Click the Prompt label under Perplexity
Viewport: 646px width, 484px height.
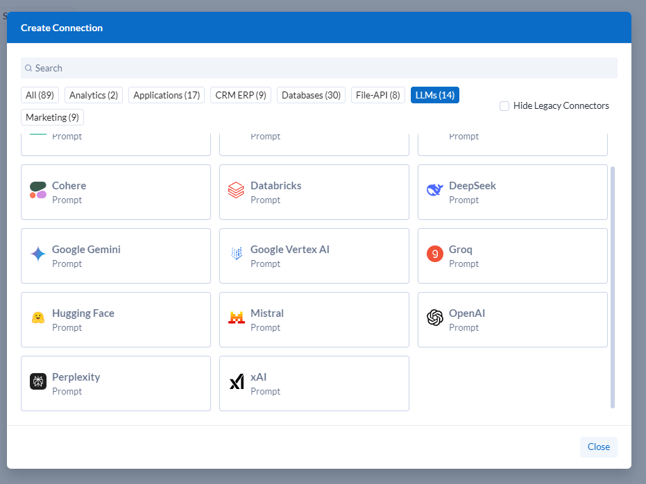coord(67,391)
